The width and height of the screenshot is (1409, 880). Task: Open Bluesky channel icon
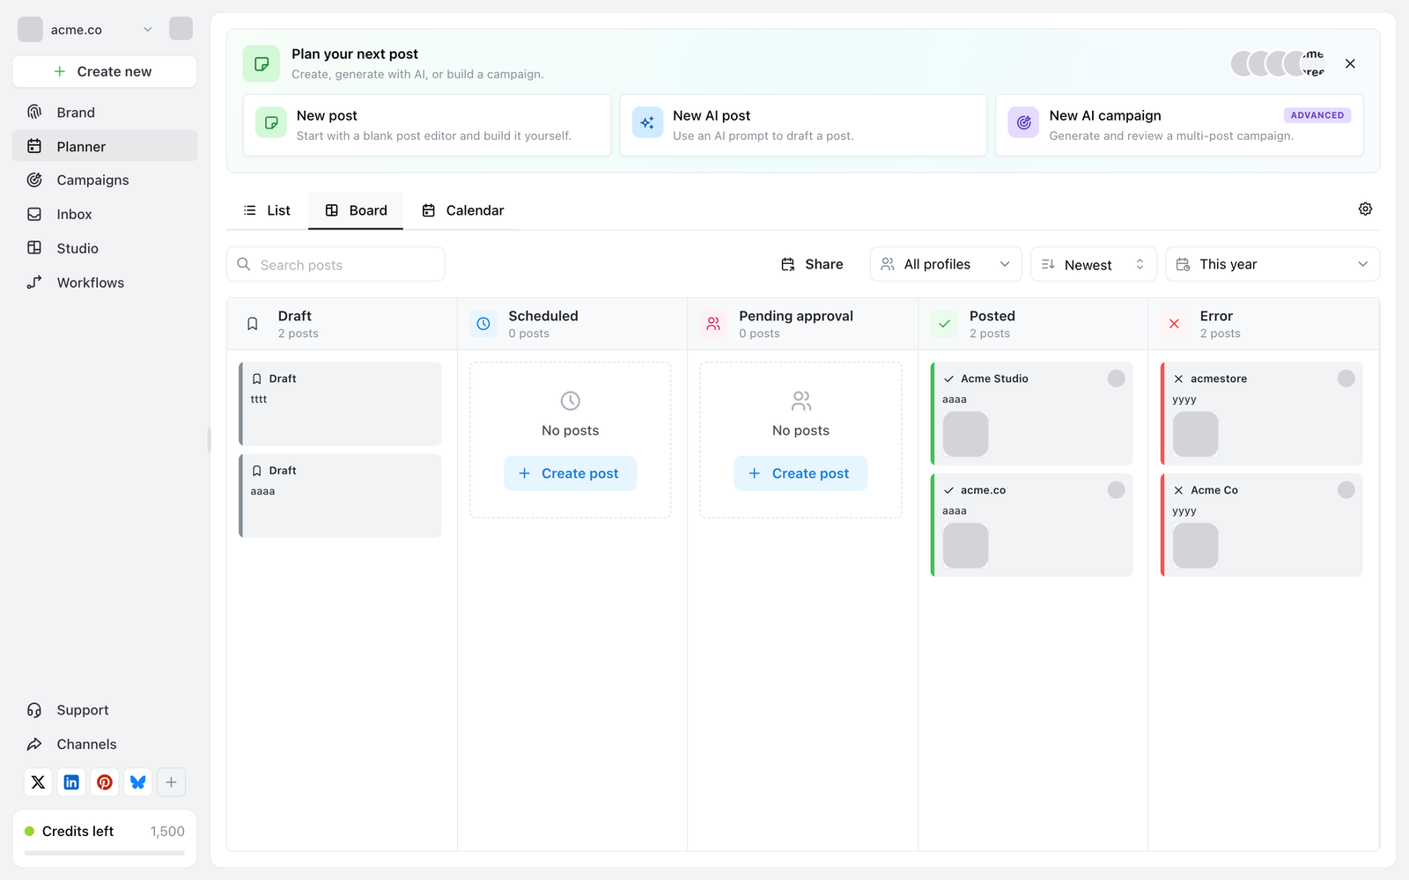coord(138,782)
